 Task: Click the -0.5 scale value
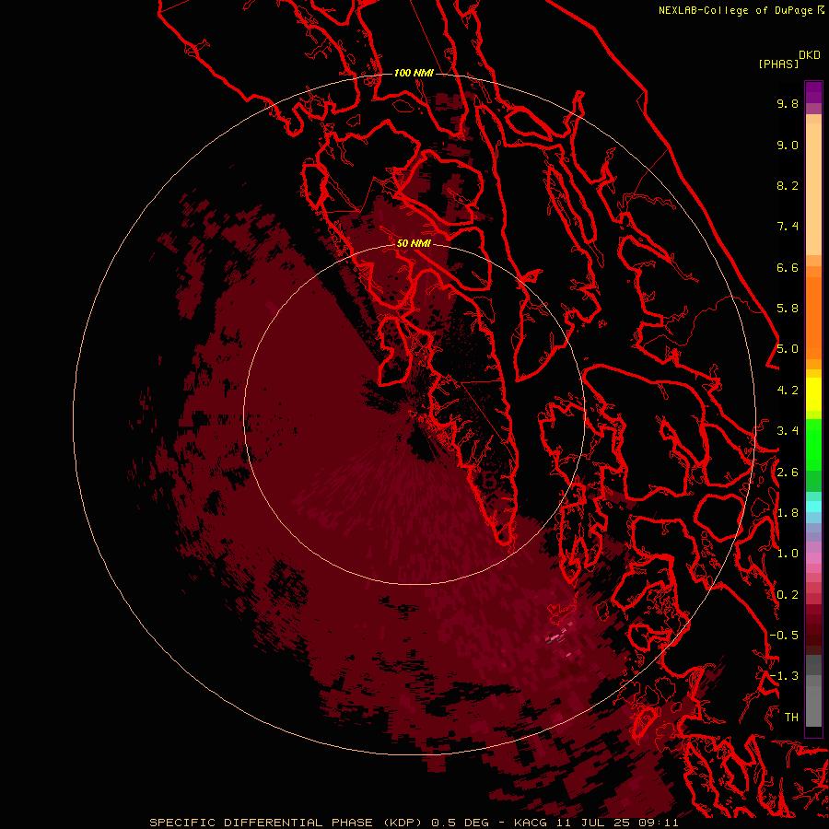pyautogui.click(x=784, y=636)
